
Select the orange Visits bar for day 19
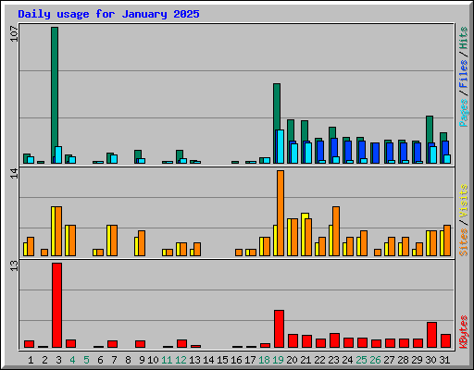click(x=281, y=213)
